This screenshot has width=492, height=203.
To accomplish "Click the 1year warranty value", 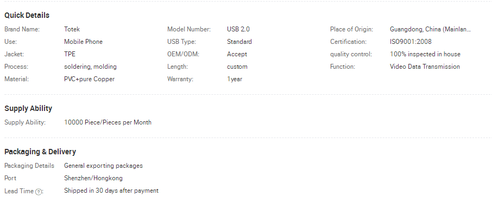I will [235, 79].
